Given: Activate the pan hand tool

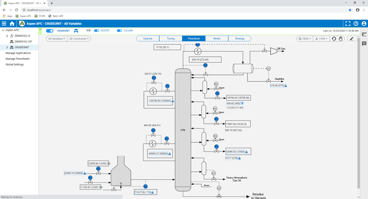Looking at the screenshot, I should pyautogui.click(x=340, y=39).
